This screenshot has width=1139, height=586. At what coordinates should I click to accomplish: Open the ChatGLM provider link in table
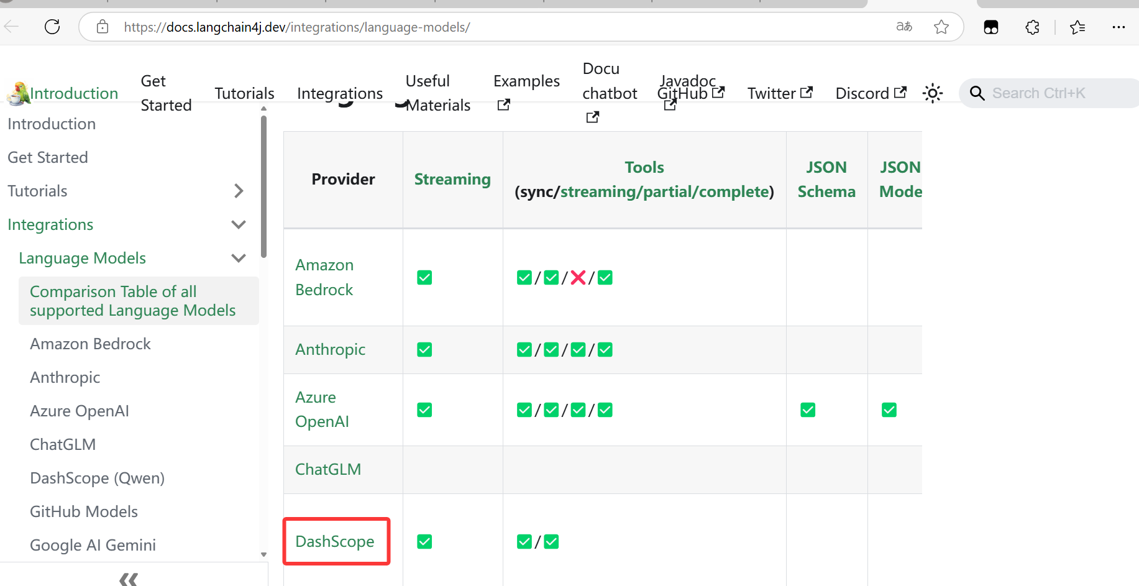(x=328, y=469)
